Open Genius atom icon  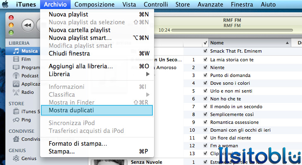coord(16,158)
